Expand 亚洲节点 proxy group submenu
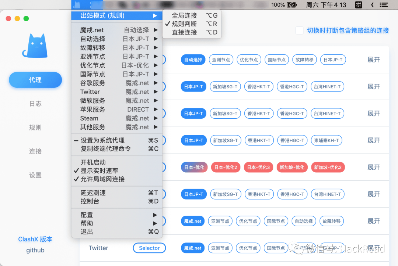Image resolution: width=398 pixels, height=266 pixels. tap(117, 57)
